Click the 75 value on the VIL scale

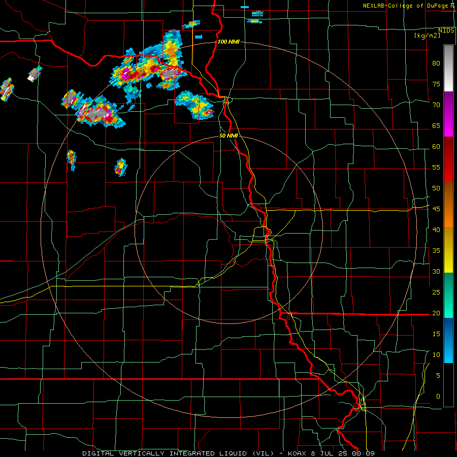point(436,84)
